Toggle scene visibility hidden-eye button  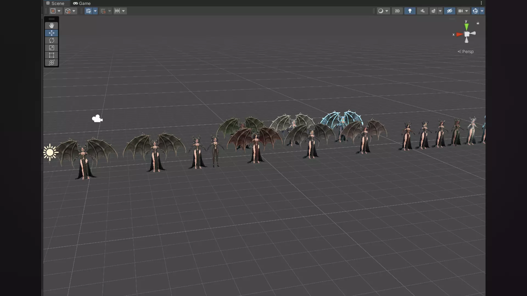pyautogui.click(x=449, y=11)
